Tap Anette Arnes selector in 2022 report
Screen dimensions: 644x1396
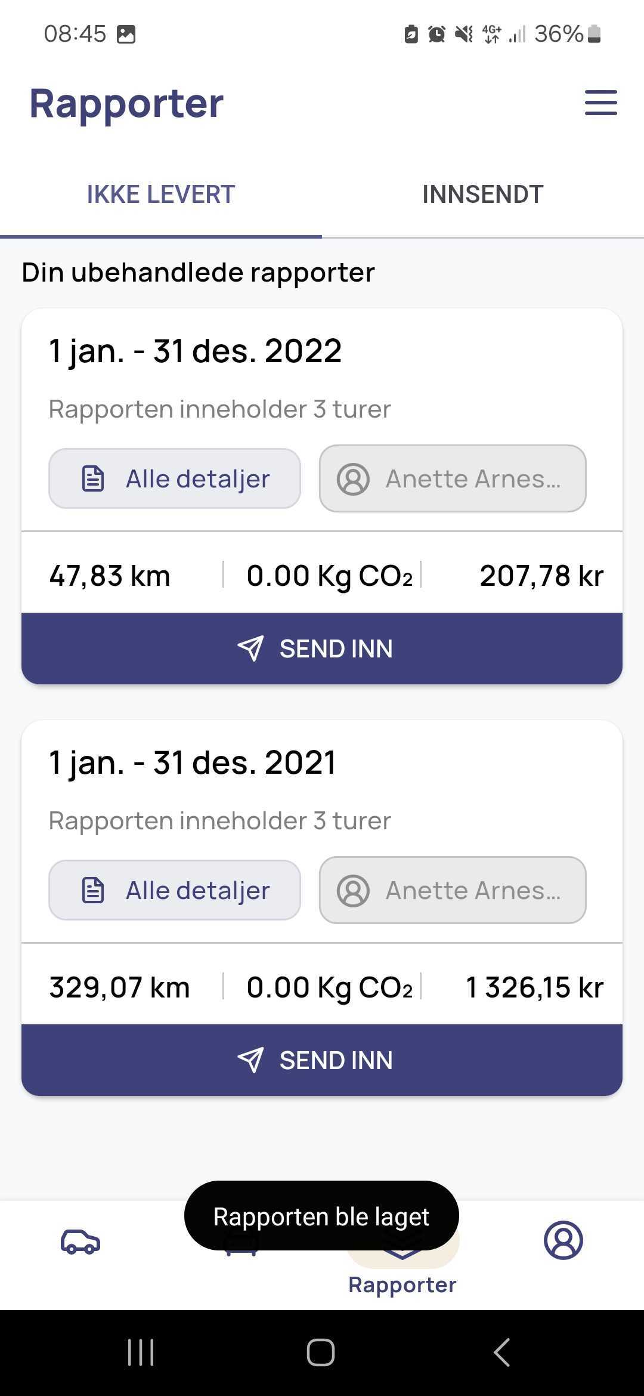453,478
